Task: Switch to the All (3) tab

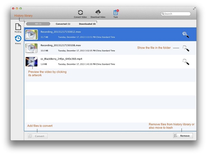Action: coord(38,24)
